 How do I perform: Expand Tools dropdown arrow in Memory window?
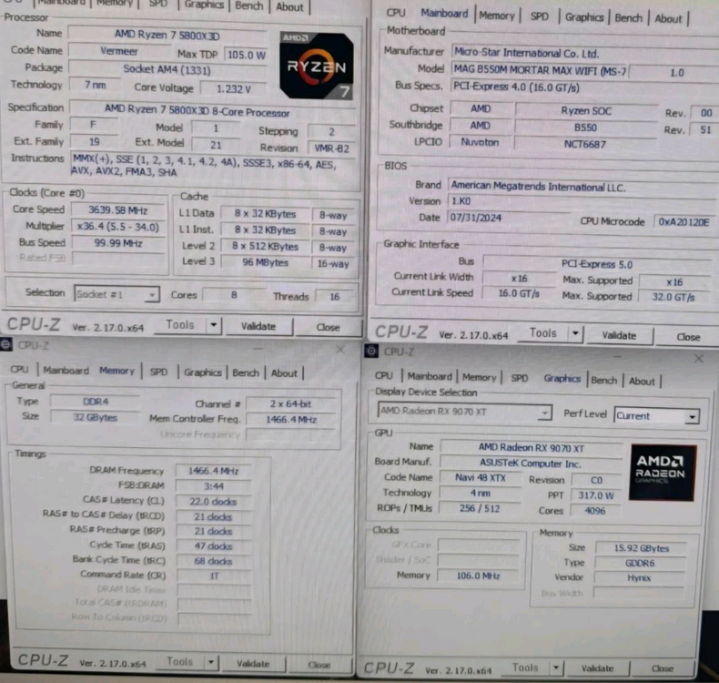pos(211,662)
